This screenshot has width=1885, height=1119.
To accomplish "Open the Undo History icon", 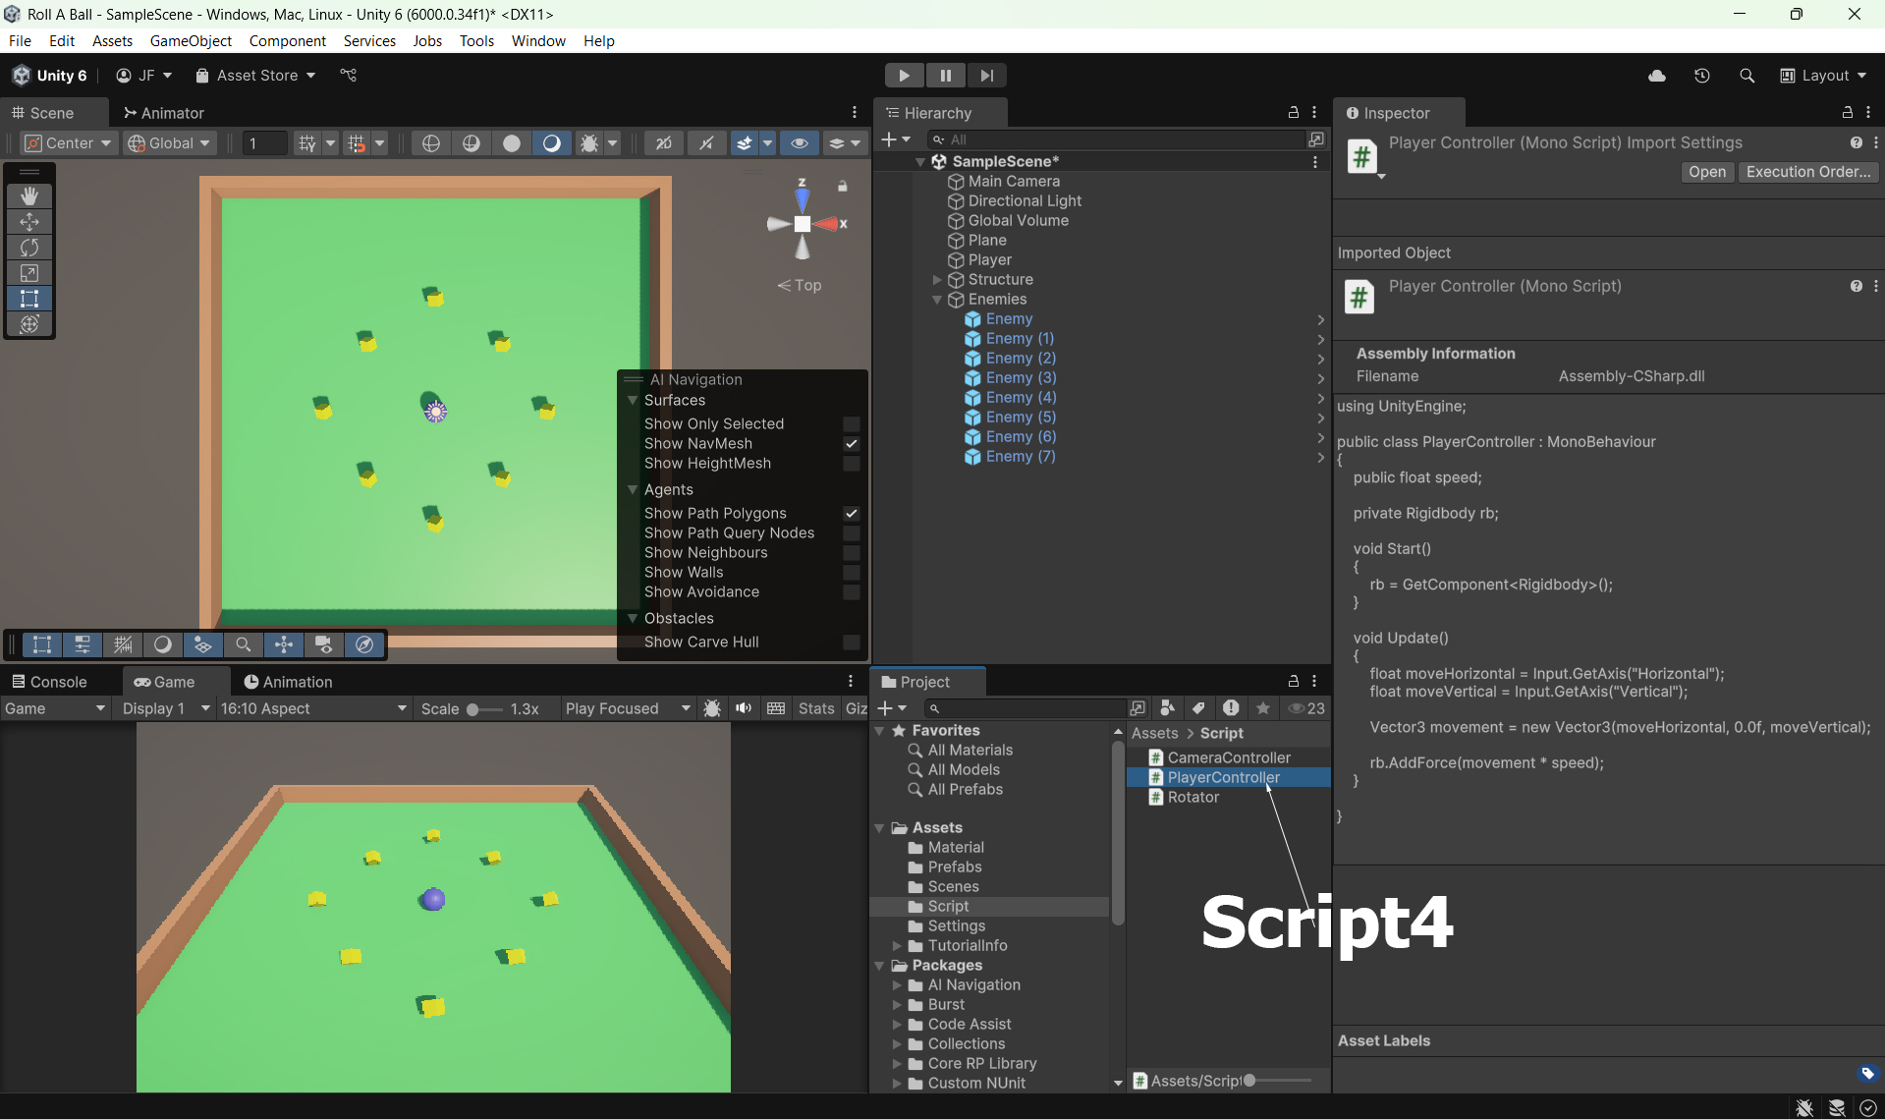I will tap(1702, 76).
